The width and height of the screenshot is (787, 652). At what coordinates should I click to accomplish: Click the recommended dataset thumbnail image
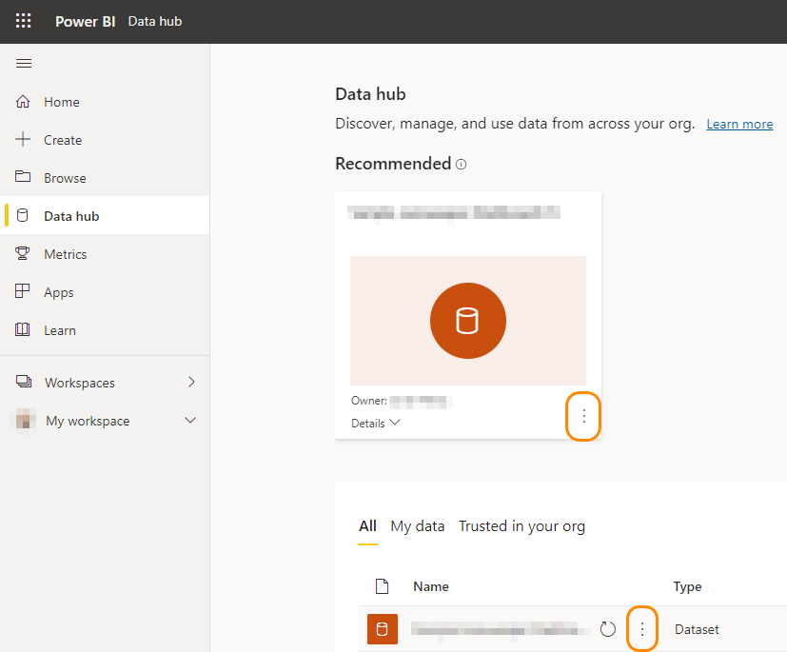(467, 320)
